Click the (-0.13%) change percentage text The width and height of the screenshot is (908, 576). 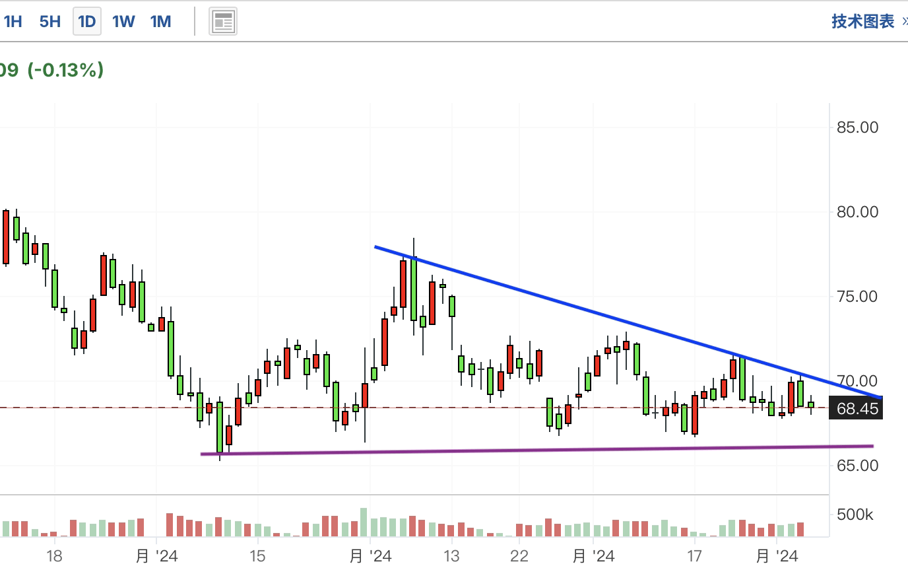point(65,70)
